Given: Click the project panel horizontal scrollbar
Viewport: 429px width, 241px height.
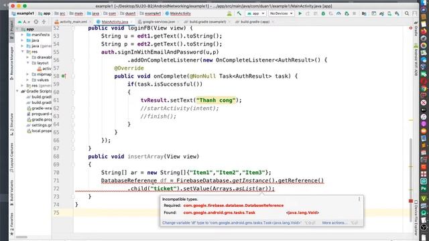Looking at the screenshot, I should [21, 237].
